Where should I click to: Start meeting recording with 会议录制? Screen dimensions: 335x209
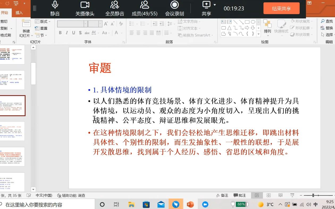point(174,8)
